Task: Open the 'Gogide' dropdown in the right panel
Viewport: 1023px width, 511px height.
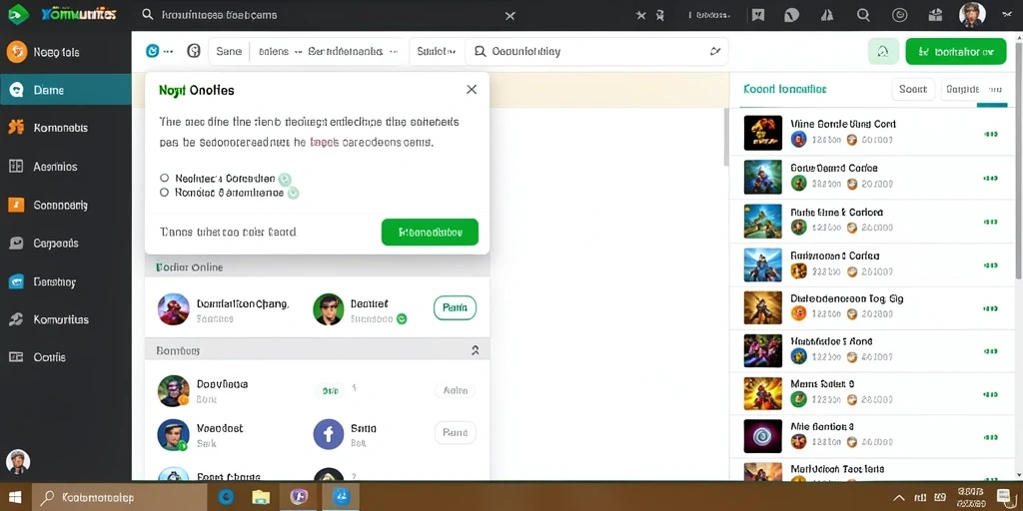Action: point(972,89)
